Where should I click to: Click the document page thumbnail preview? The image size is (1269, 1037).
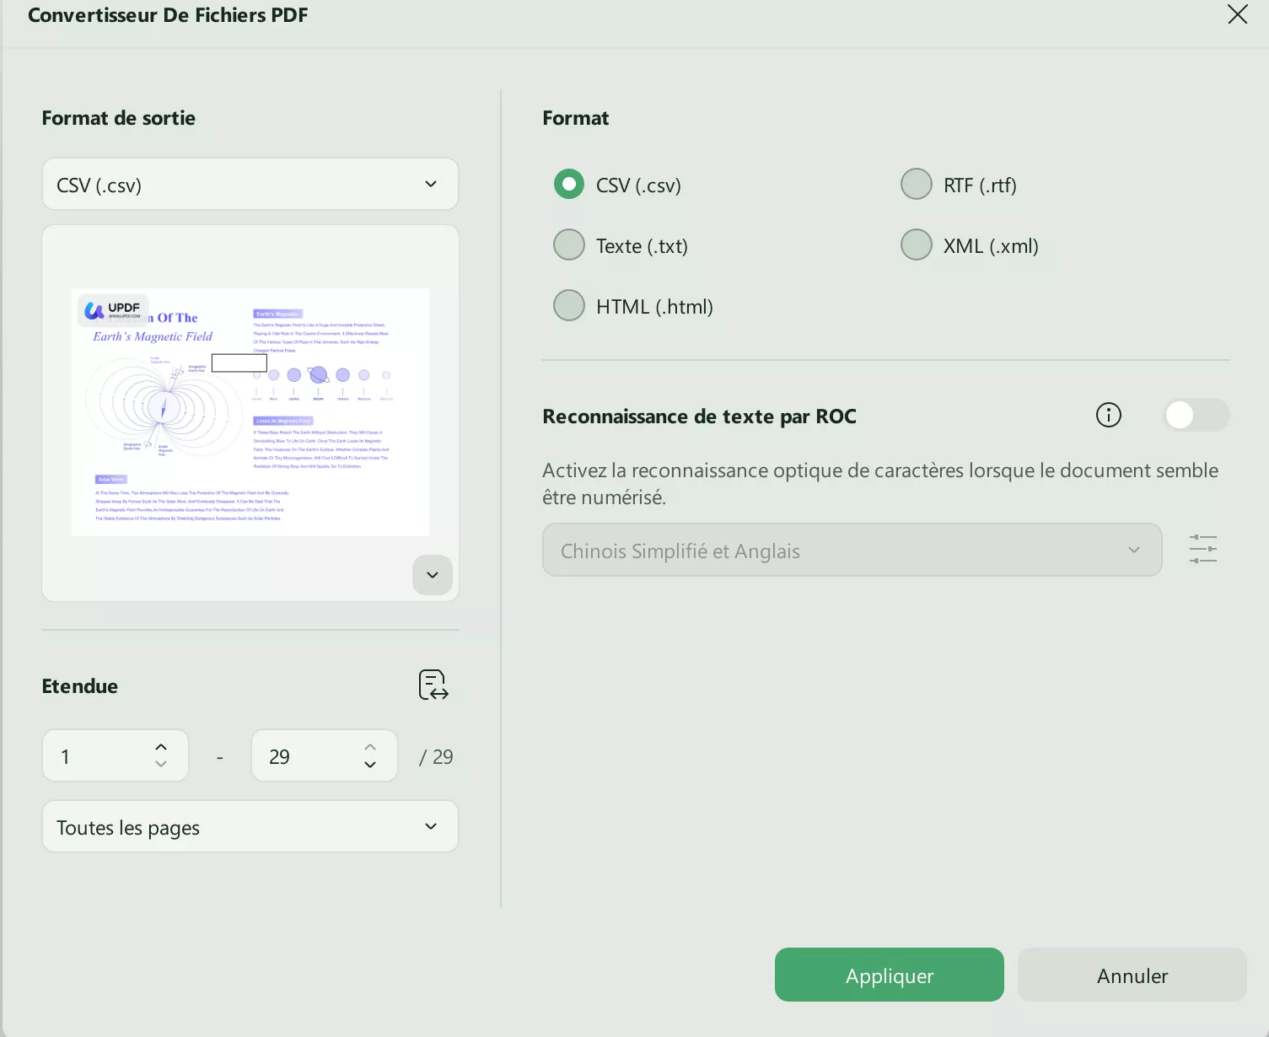250,411
